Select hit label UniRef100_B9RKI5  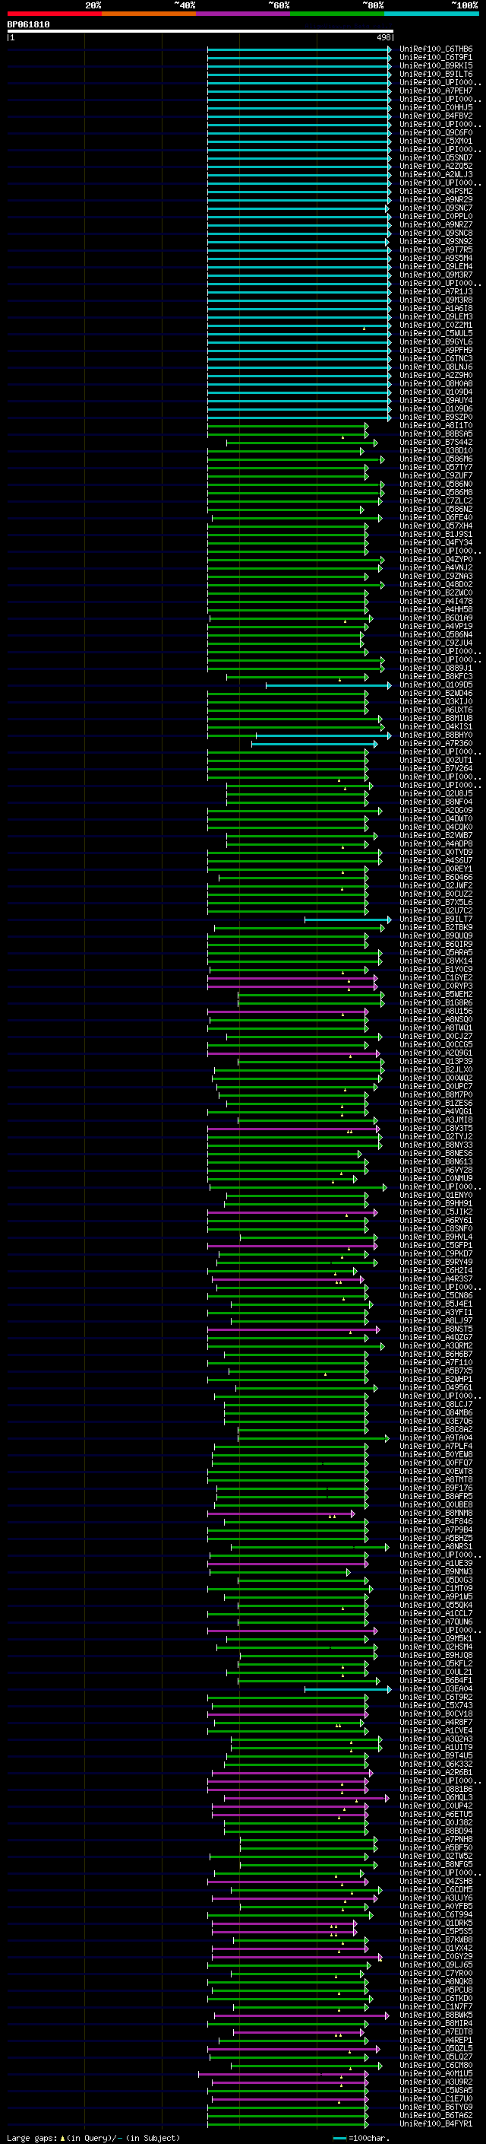[x=436, y=65]
